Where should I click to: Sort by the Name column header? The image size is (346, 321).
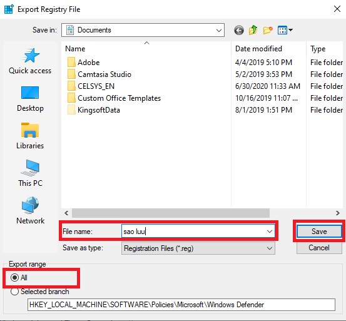pos(75,49)
